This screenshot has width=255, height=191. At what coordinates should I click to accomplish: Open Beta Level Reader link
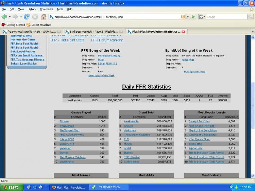[x=23, y=51]
